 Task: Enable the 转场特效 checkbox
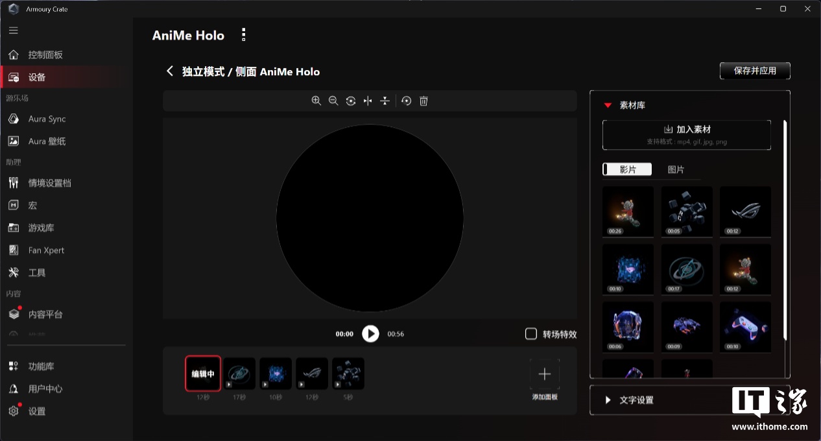tap(531, 334)
